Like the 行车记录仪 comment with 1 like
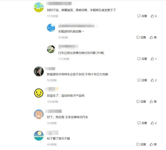The width and height of the screenshot is (166, 150). 154,59
